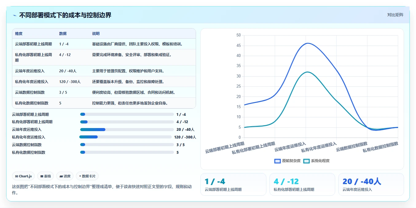Click table cell 云端年度运维投入
The height and width of the screenshot is (208, 416).
click(30, 71)
